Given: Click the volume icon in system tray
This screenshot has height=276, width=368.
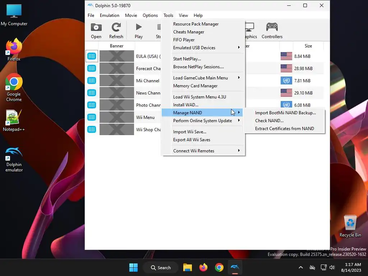Looking at the screenshot, I should click(x=332, y=267).
